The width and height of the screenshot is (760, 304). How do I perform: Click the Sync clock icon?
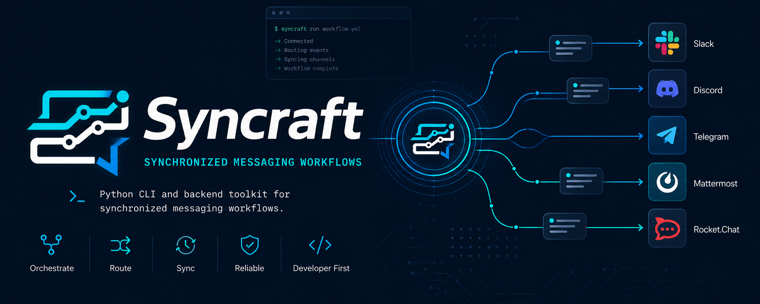click(186, 245)
